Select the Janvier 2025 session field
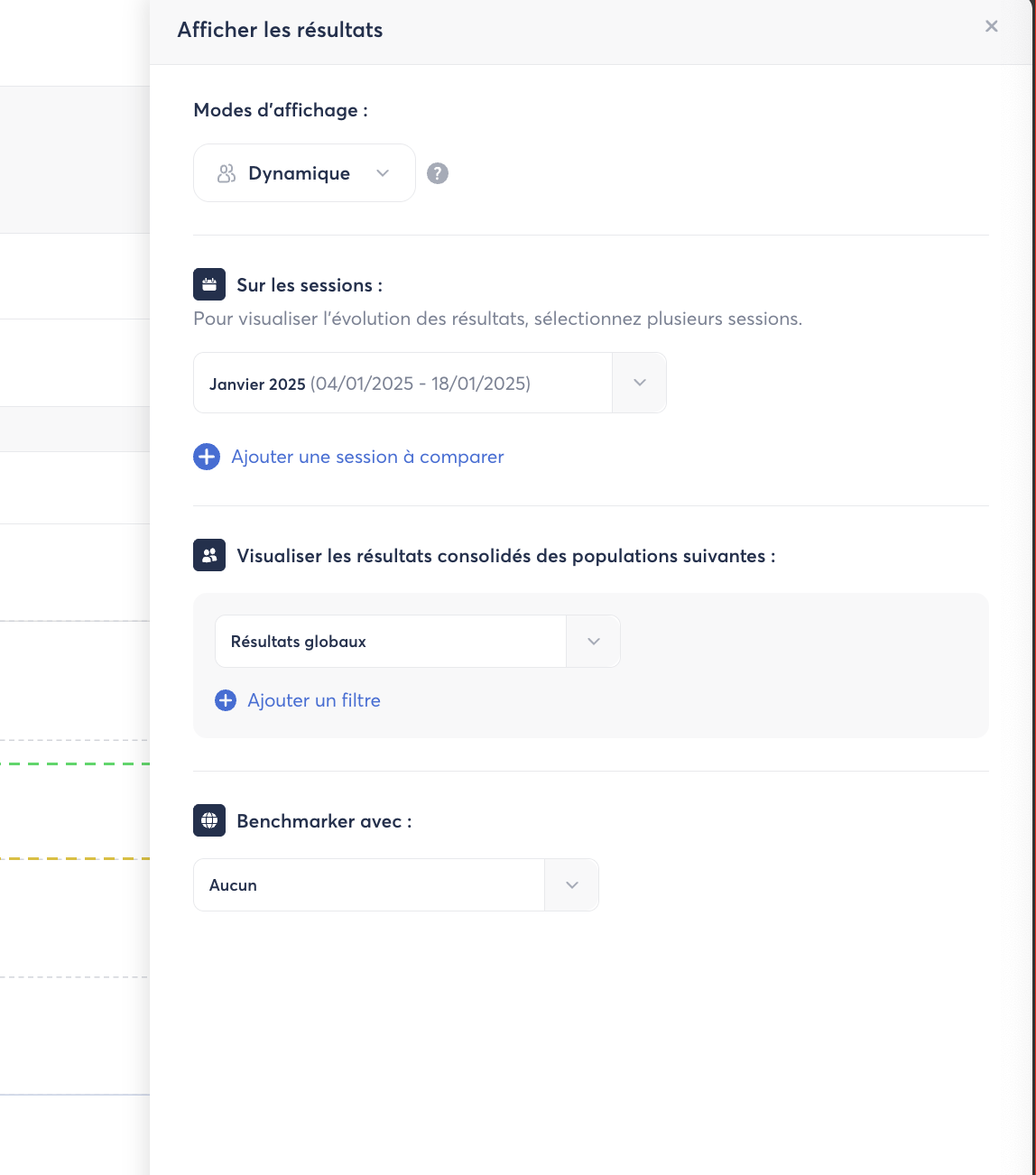The height and width of the screenshot is (1175, 1036). tap(402, 384)
